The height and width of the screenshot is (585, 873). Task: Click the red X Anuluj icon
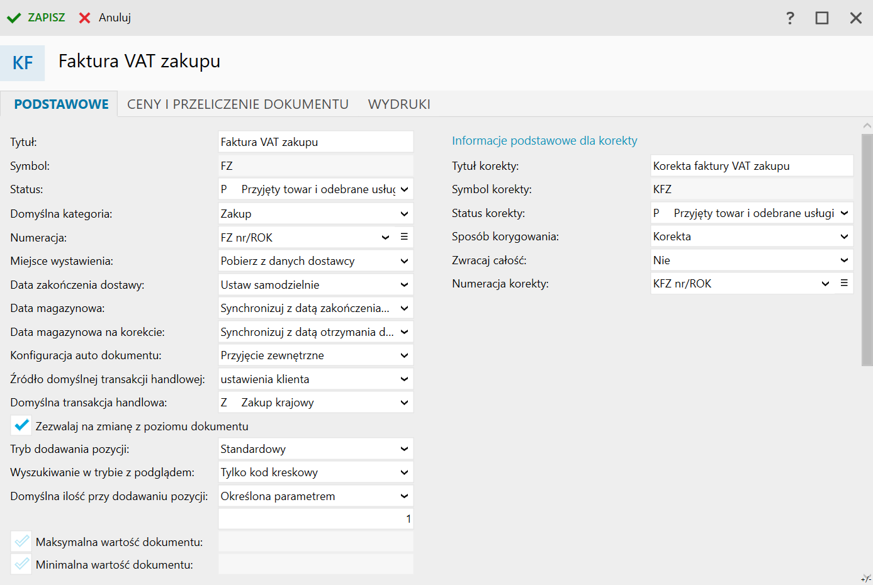84,18
